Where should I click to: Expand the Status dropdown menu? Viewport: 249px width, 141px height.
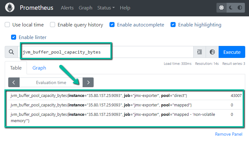(106, 8)
